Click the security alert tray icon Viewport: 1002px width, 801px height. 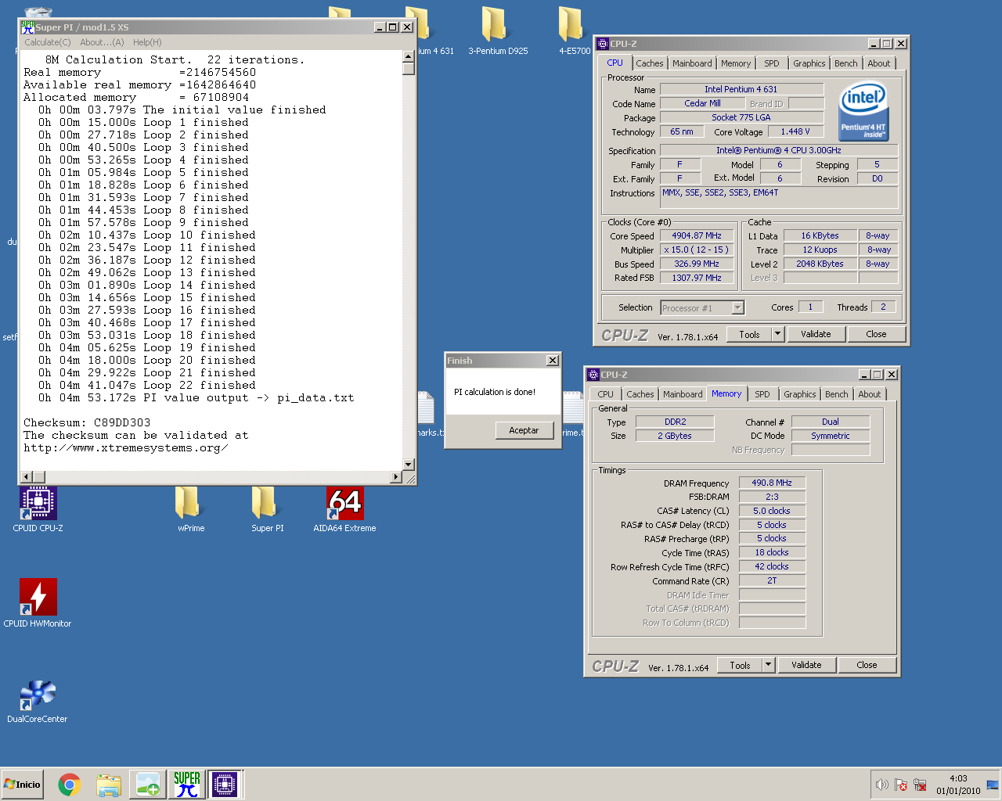click(901, 785)
